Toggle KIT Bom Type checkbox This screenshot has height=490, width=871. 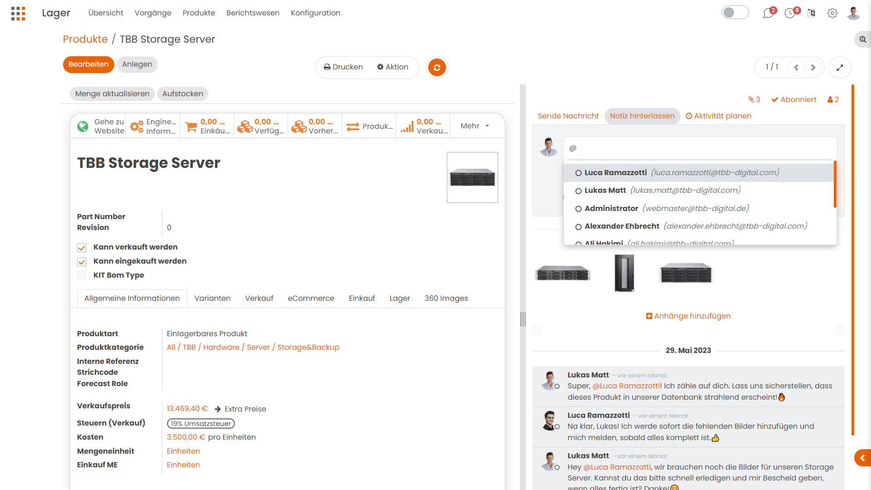pyautogui.click(x=82, y=275)
